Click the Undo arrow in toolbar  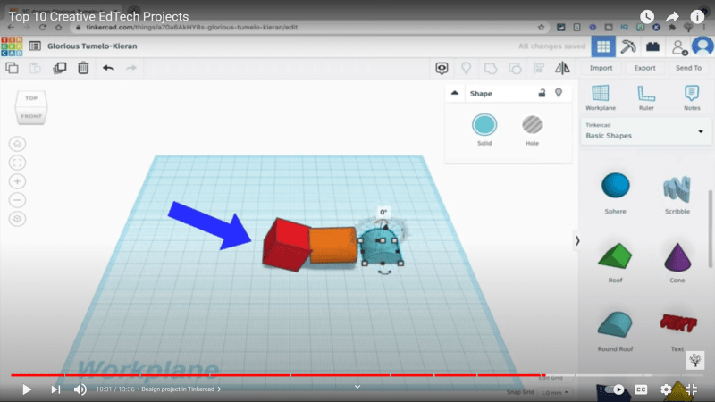point(108,68)
